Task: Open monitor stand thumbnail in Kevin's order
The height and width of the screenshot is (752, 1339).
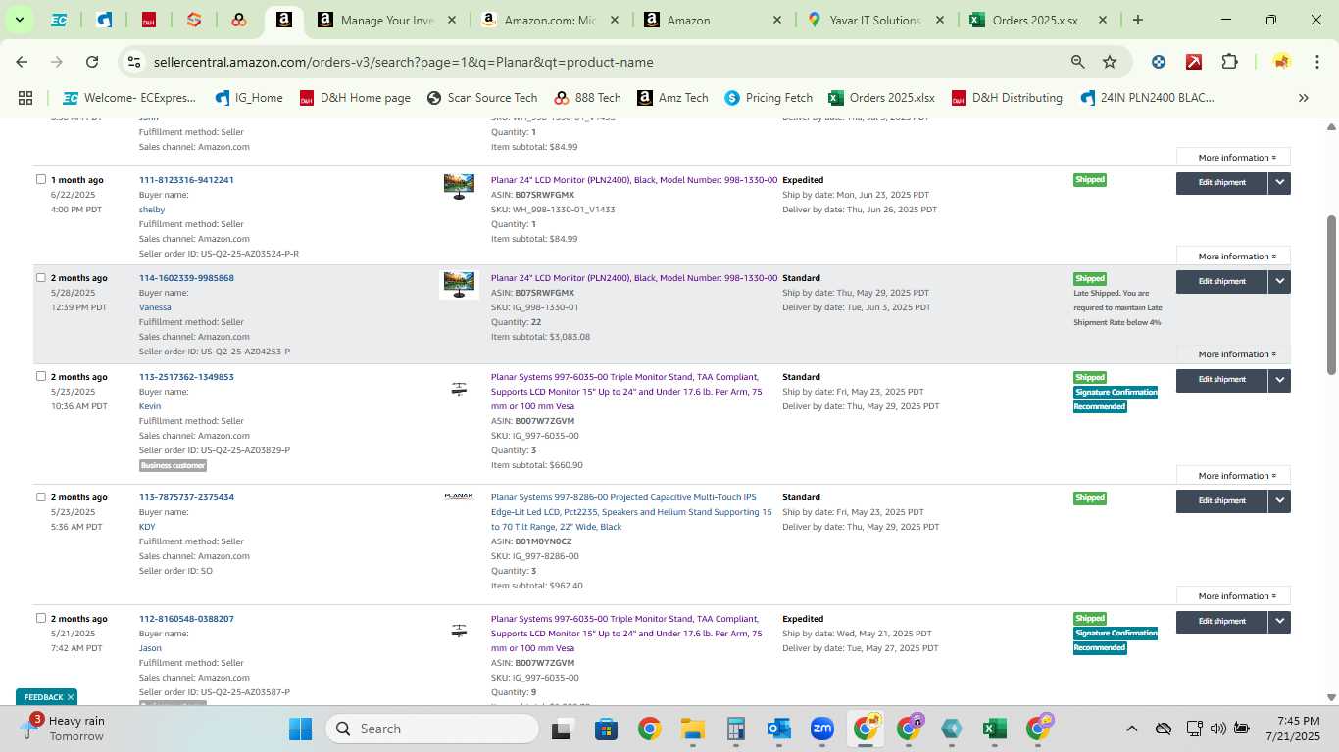Action: (459, 389)
